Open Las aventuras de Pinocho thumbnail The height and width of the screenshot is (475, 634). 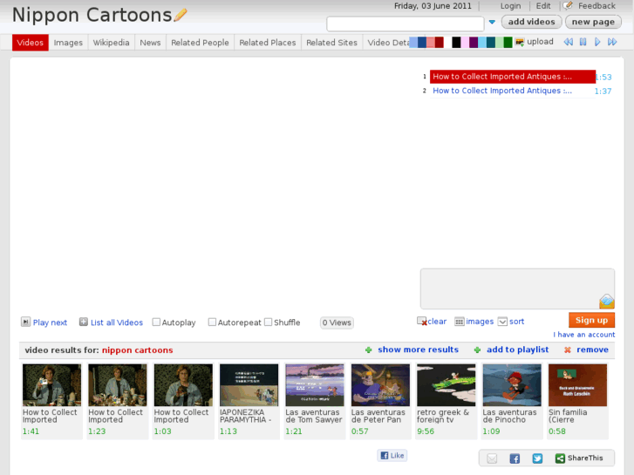click(512, 385)
